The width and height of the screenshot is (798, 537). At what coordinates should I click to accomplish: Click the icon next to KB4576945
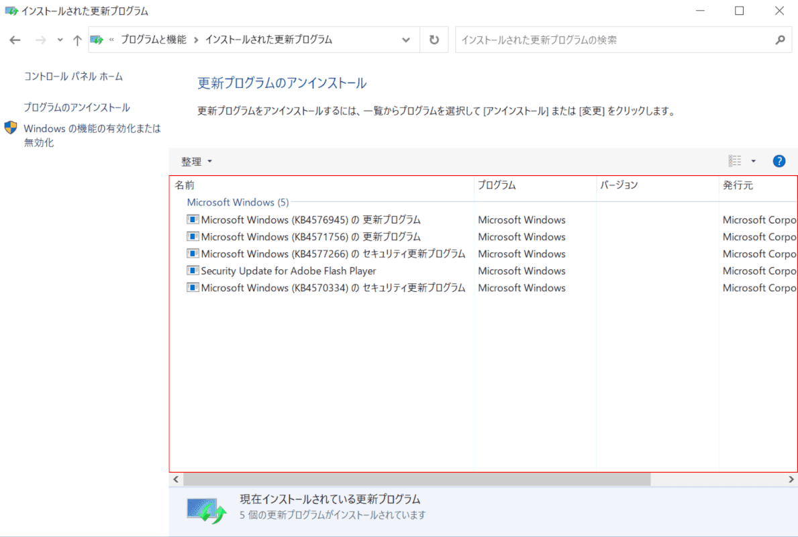point(193,219)
